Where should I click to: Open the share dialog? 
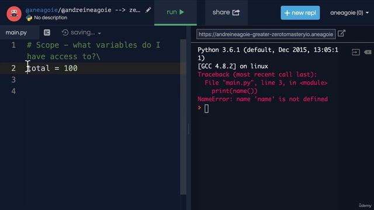[226, 12]
